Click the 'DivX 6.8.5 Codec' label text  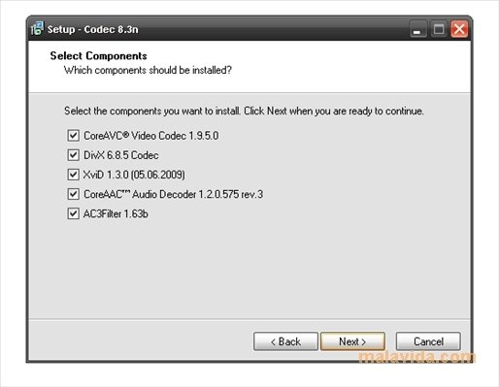(x=121, y=155)
